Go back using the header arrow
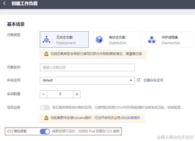Viewport: 195px width, 141px height. (4, 3)
